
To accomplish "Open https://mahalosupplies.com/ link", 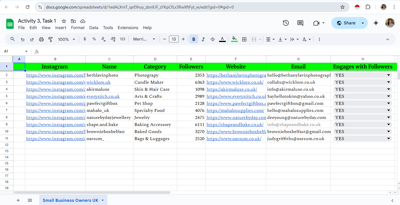I will coord(235,110).
